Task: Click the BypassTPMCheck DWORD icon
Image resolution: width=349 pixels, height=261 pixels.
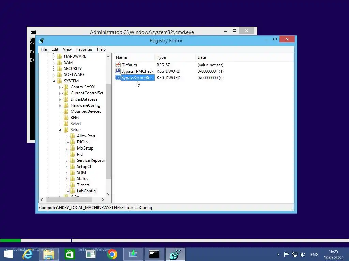Action: coord(118,71)
